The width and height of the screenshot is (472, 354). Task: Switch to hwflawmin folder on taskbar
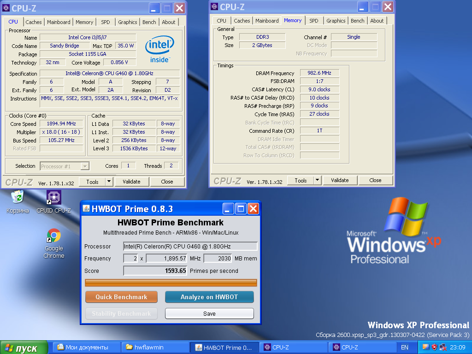[x=156, y=348]
